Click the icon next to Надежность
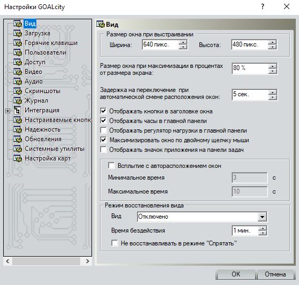 coord(18,129)
